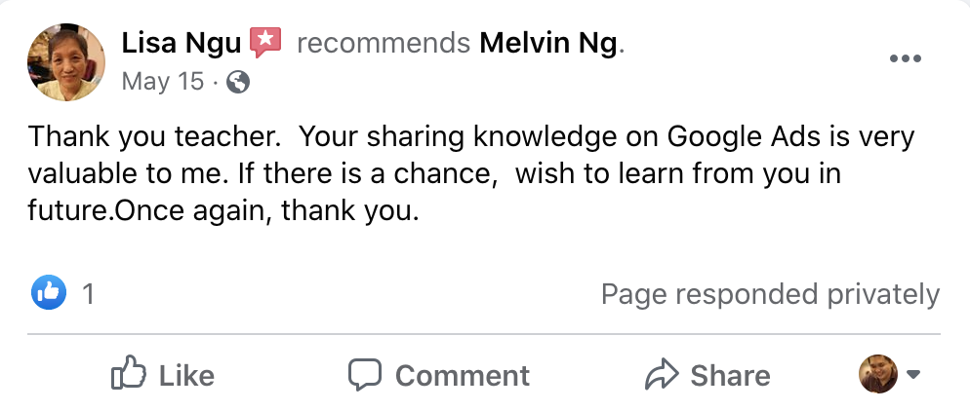The height and width of the screenshot is (411, 970).
Task: Click the Lisa Ngu name link
Action: coord(182,44)
